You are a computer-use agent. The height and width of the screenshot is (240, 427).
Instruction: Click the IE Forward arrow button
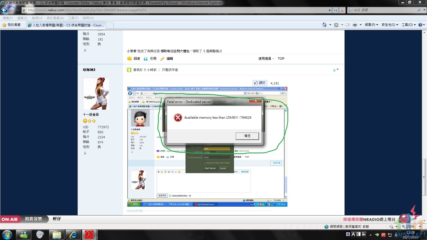pyautogui.click(x=12, y=10)
